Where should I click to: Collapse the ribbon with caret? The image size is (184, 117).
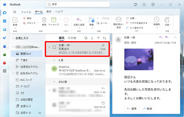pyautogui.click(x=176, y=31)
